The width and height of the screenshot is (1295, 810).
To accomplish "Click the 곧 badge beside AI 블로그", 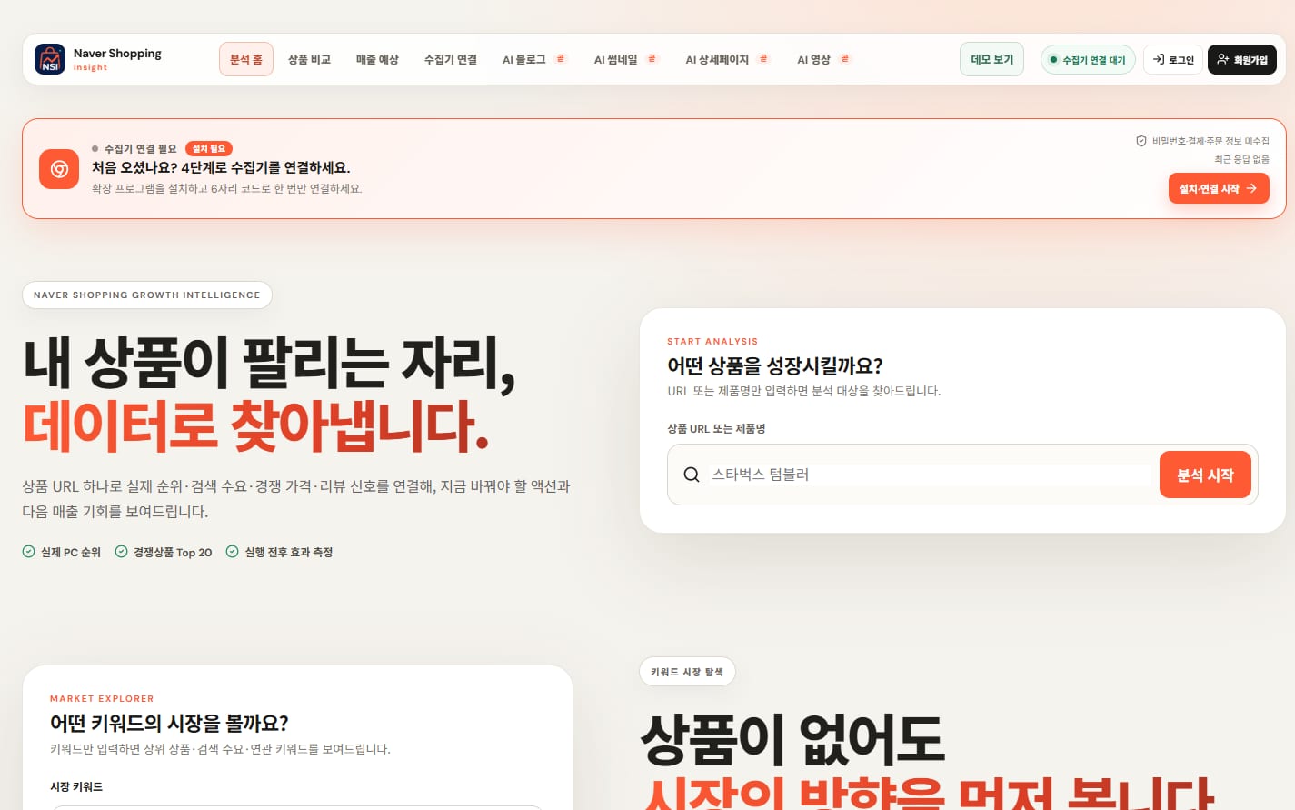I will coord(561,58).
